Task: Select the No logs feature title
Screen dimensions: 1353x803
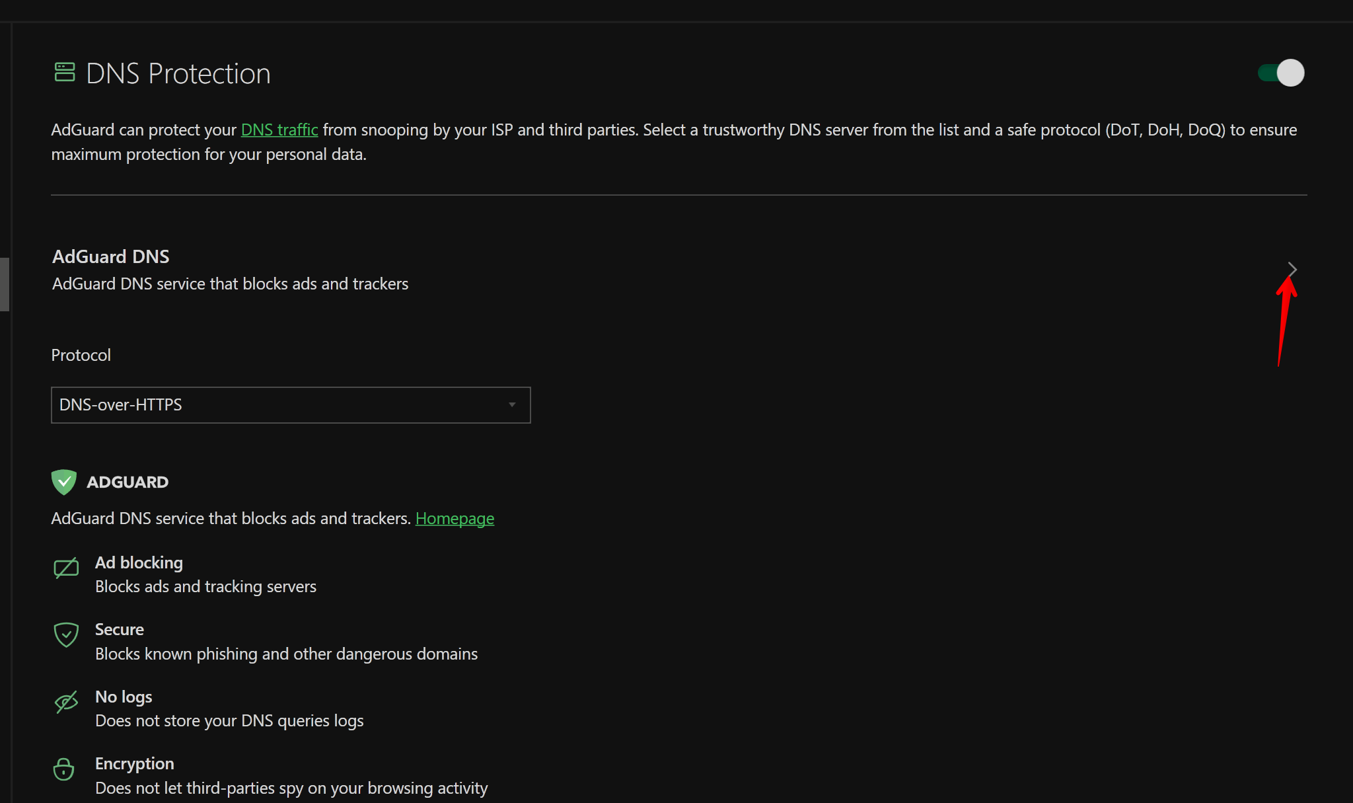Action: click(x=124, y=697)
